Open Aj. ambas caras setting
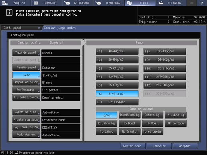This screenshot has height=155, width=207. (x=26, y=97)
